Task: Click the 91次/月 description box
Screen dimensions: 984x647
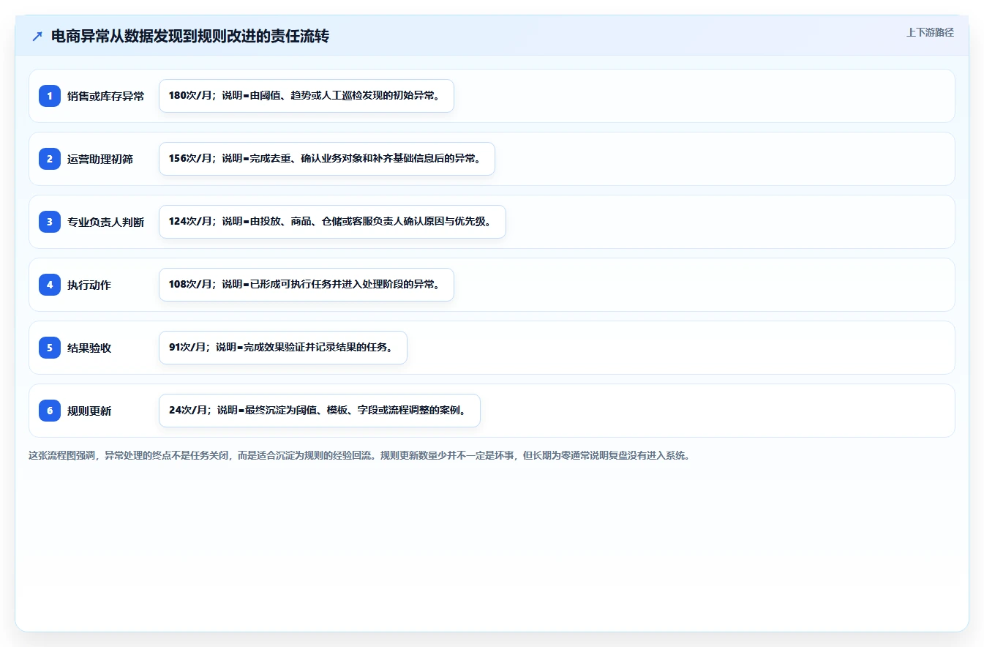Action: pyautogui.click(x=282, y=348)
